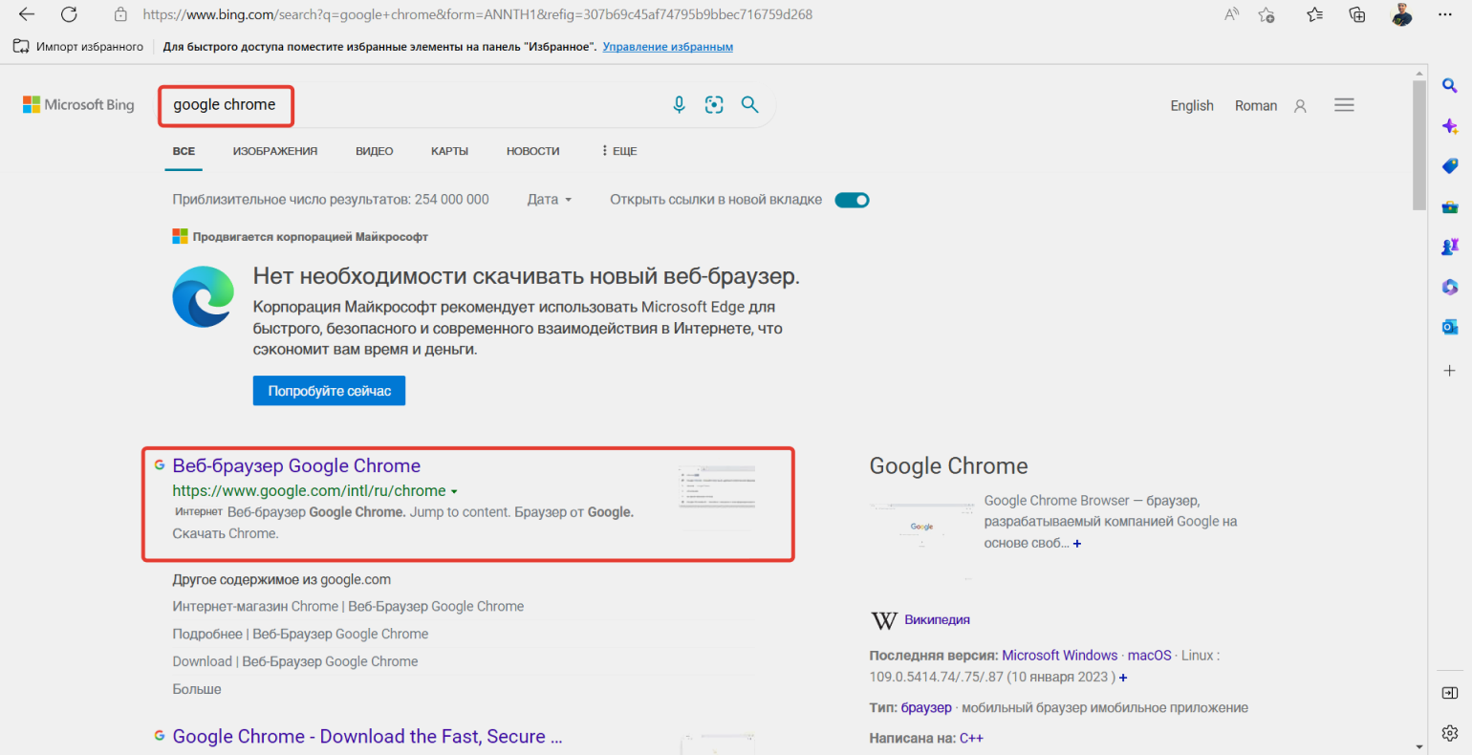Open the sidebar Tools briefcase icon

(1450, 206)
